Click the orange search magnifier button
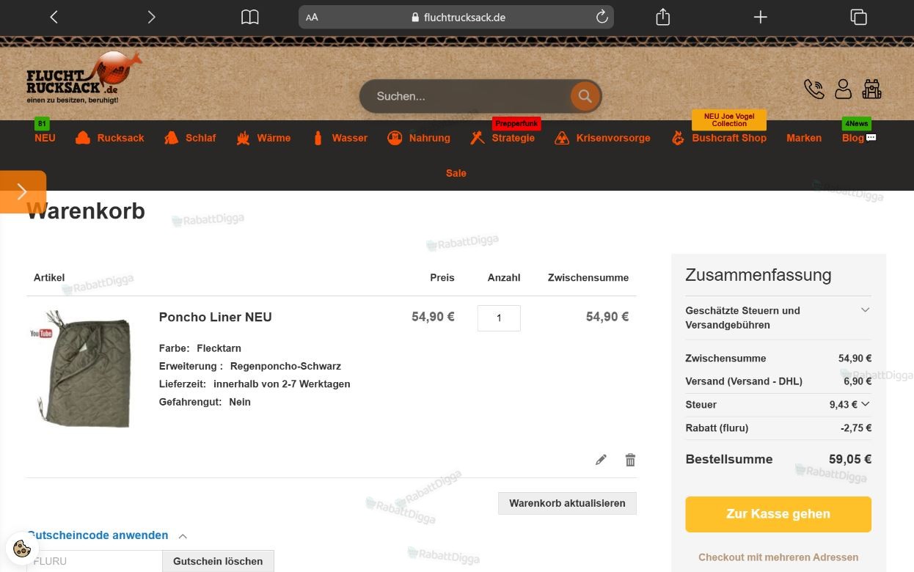914x572 pixels. click(585, 96)
